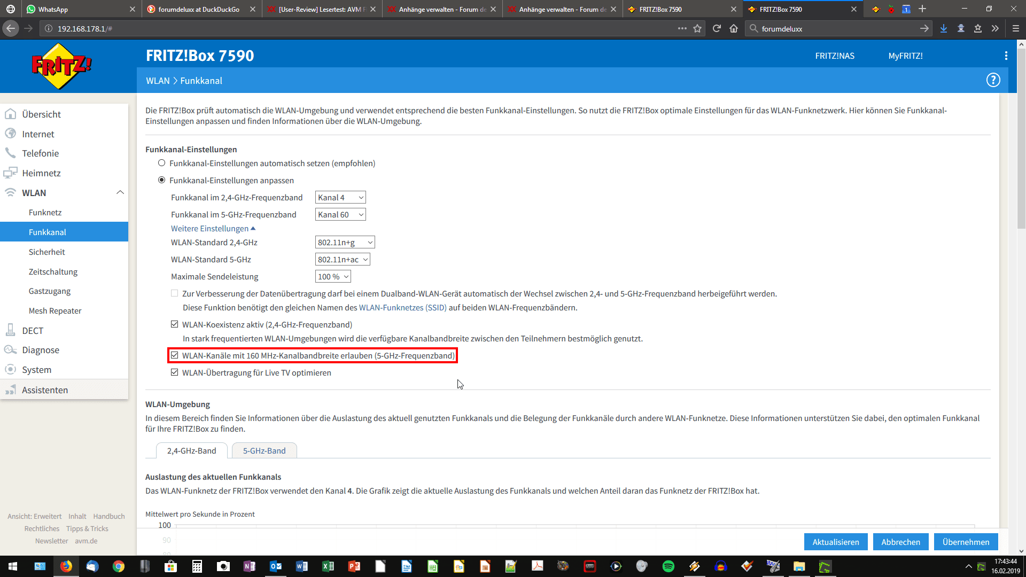This screenshot has height=577, width=1026.
Task: Open 2,4-GHz channel dropdown Kanal 4
Action: 340,198
